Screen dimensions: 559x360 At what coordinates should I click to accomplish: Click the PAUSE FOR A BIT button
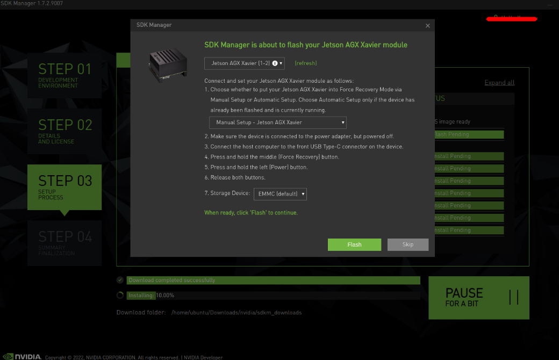(479, 298)
